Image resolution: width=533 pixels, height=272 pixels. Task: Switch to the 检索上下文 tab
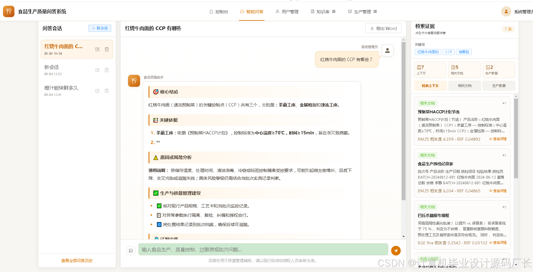(x=430, y=86)
